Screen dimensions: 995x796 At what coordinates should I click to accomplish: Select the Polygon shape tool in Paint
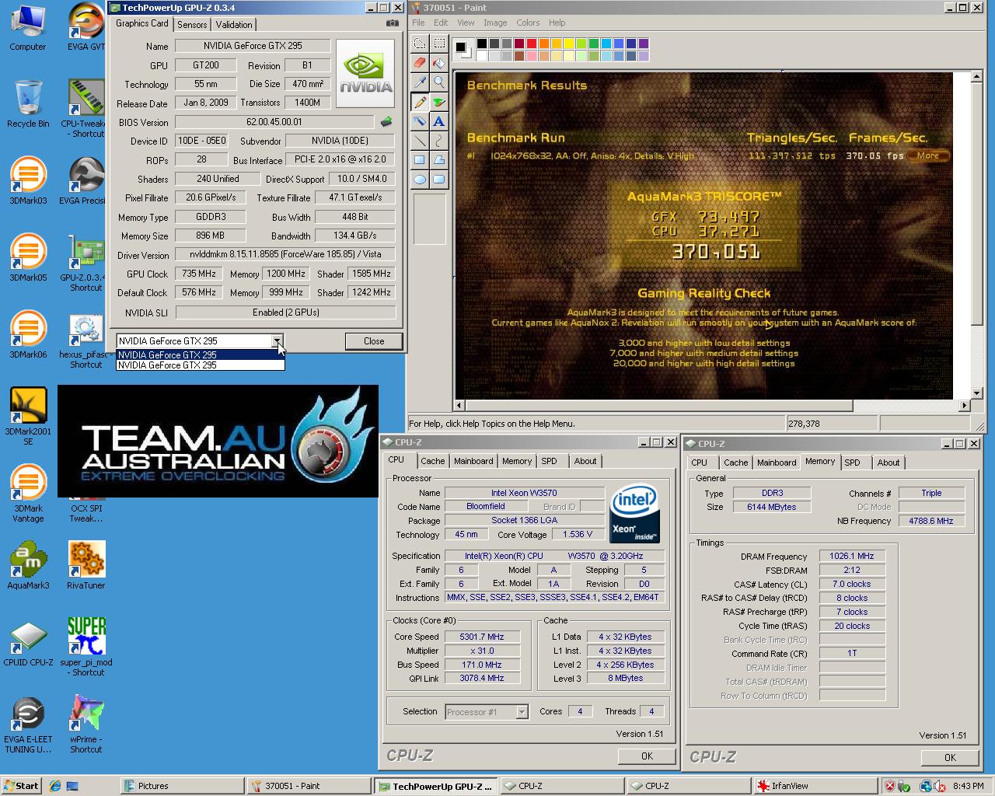[x=439, y=160]
